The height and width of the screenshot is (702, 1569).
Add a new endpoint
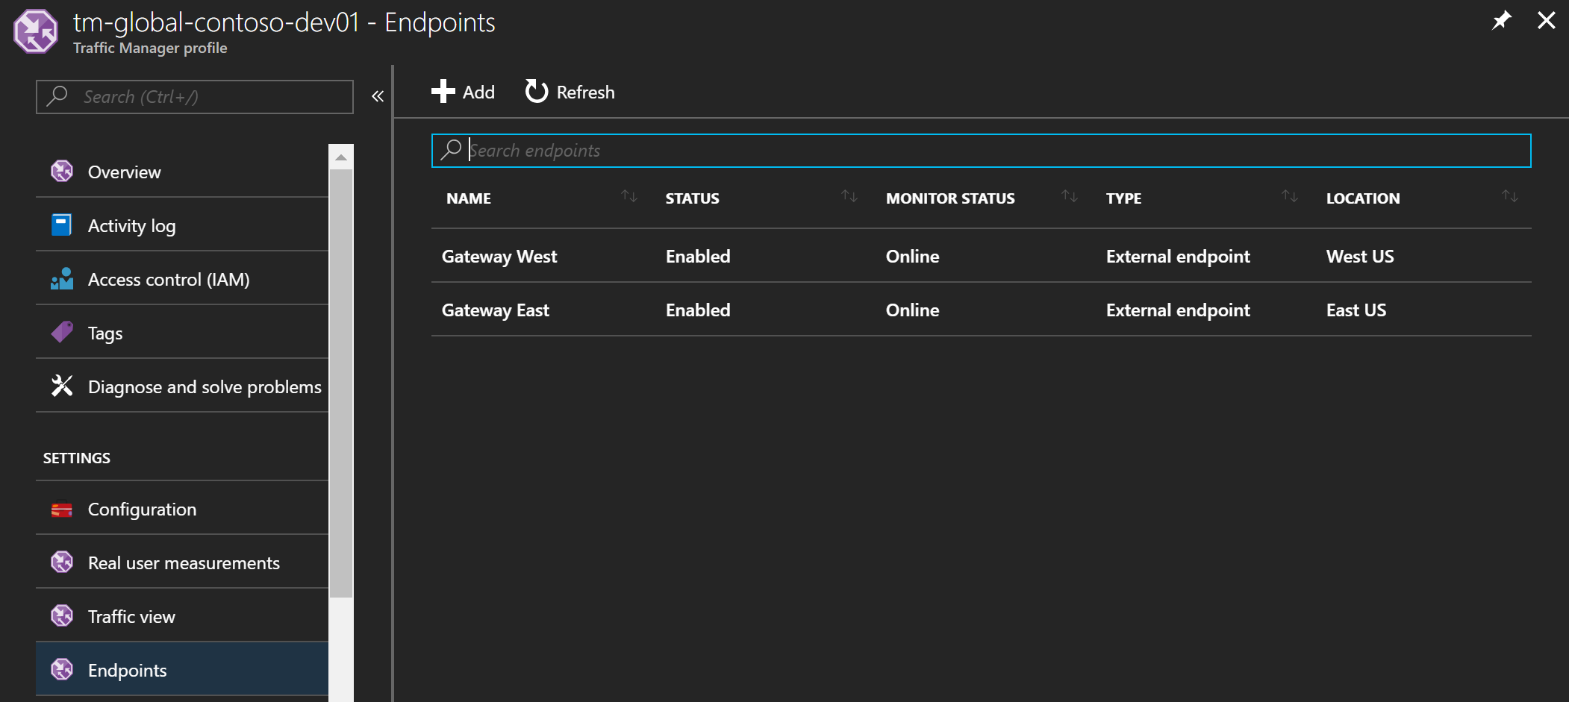click(463, 92)
